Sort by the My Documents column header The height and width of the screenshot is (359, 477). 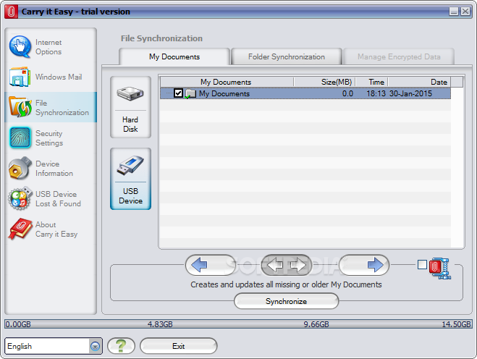coord(227,82)
